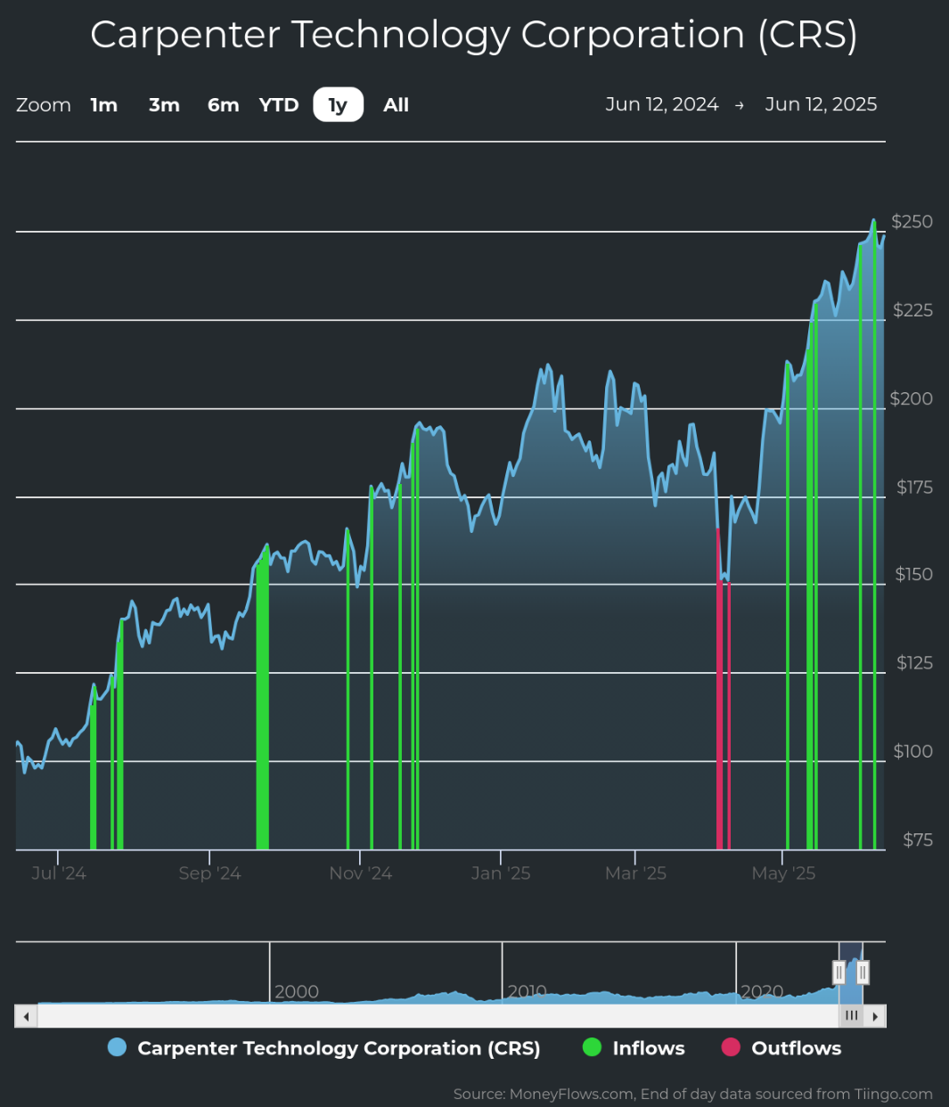
Task: Select the 3m zoom range
Action: tap(164, 105)
